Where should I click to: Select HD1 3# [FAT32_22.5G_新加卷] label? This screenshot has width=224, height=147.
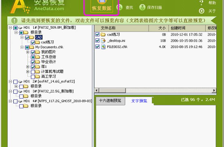[x=49, y=91]
